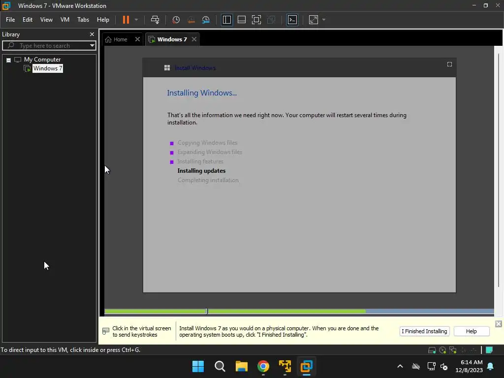
Task: Click the teal message log icon
Action: (x=489, y=350)
